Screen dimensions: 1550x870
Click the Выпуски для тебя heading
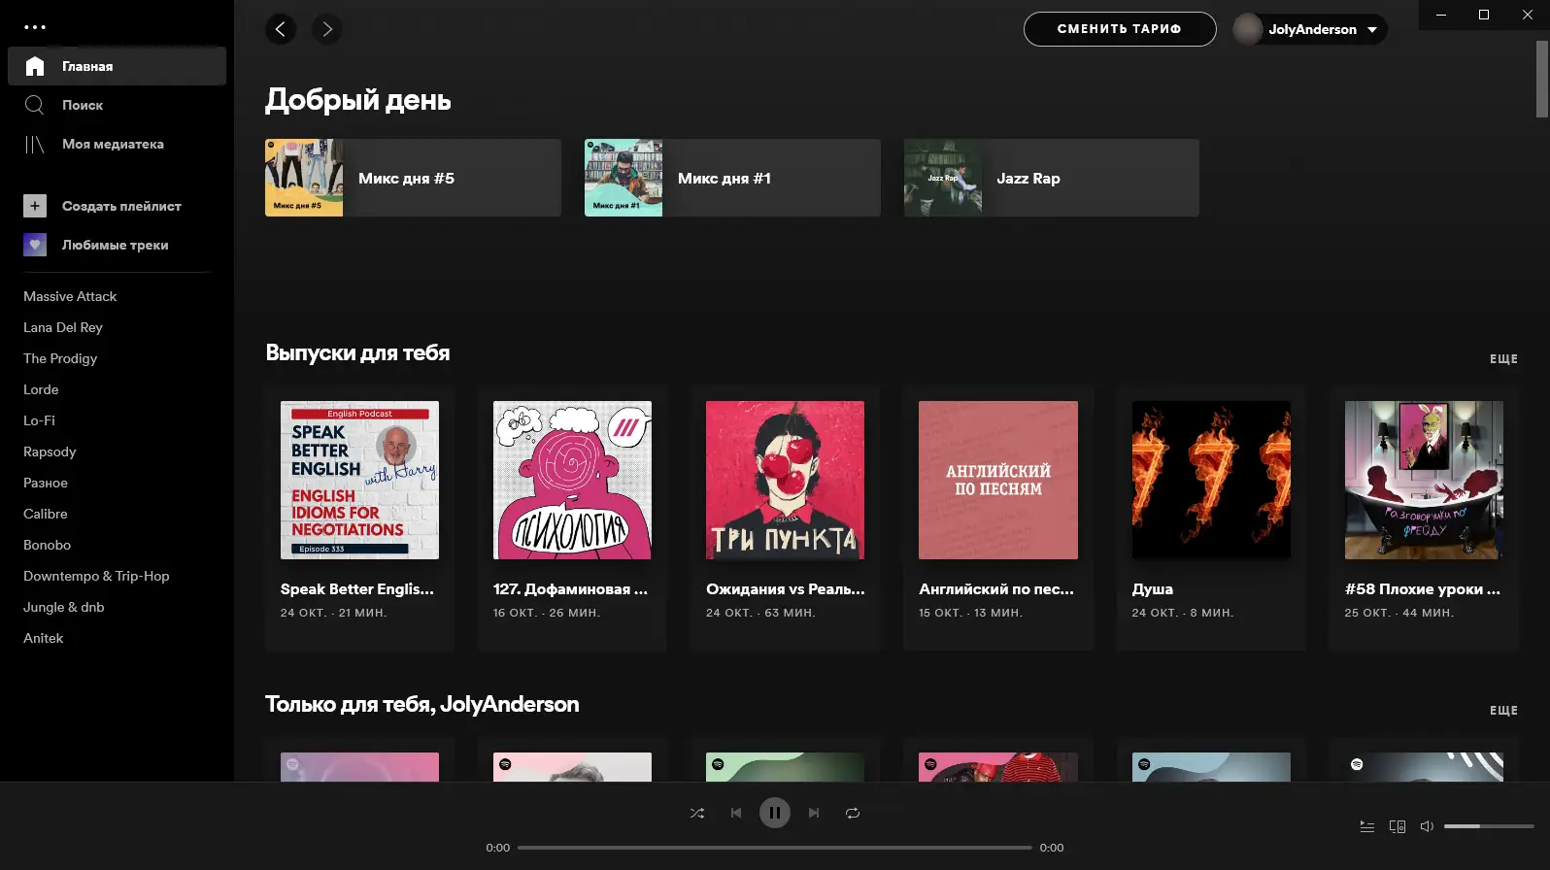coord(357,352)
